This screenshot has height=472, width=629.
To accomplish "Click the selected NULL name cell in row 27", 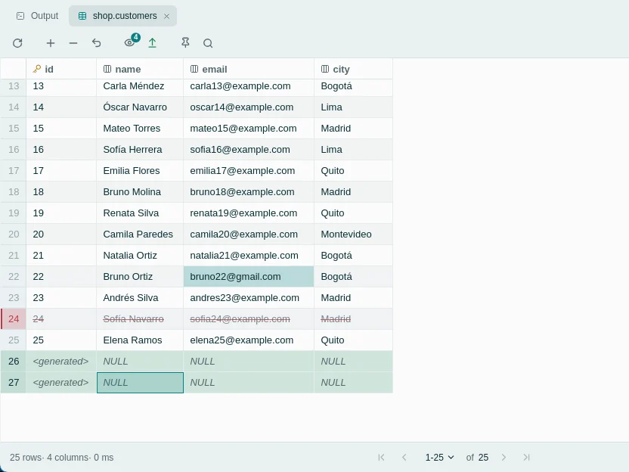I will (140, 383).
